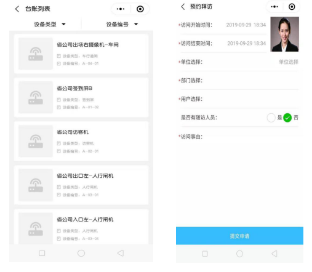
Task: Select 否 for 是否有随访人员
Action: click(x=287, y=118)
